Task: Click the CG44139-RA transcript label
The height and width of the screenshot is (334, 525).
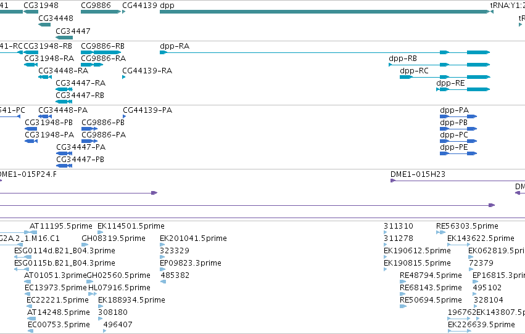Action: coord(147,70)
